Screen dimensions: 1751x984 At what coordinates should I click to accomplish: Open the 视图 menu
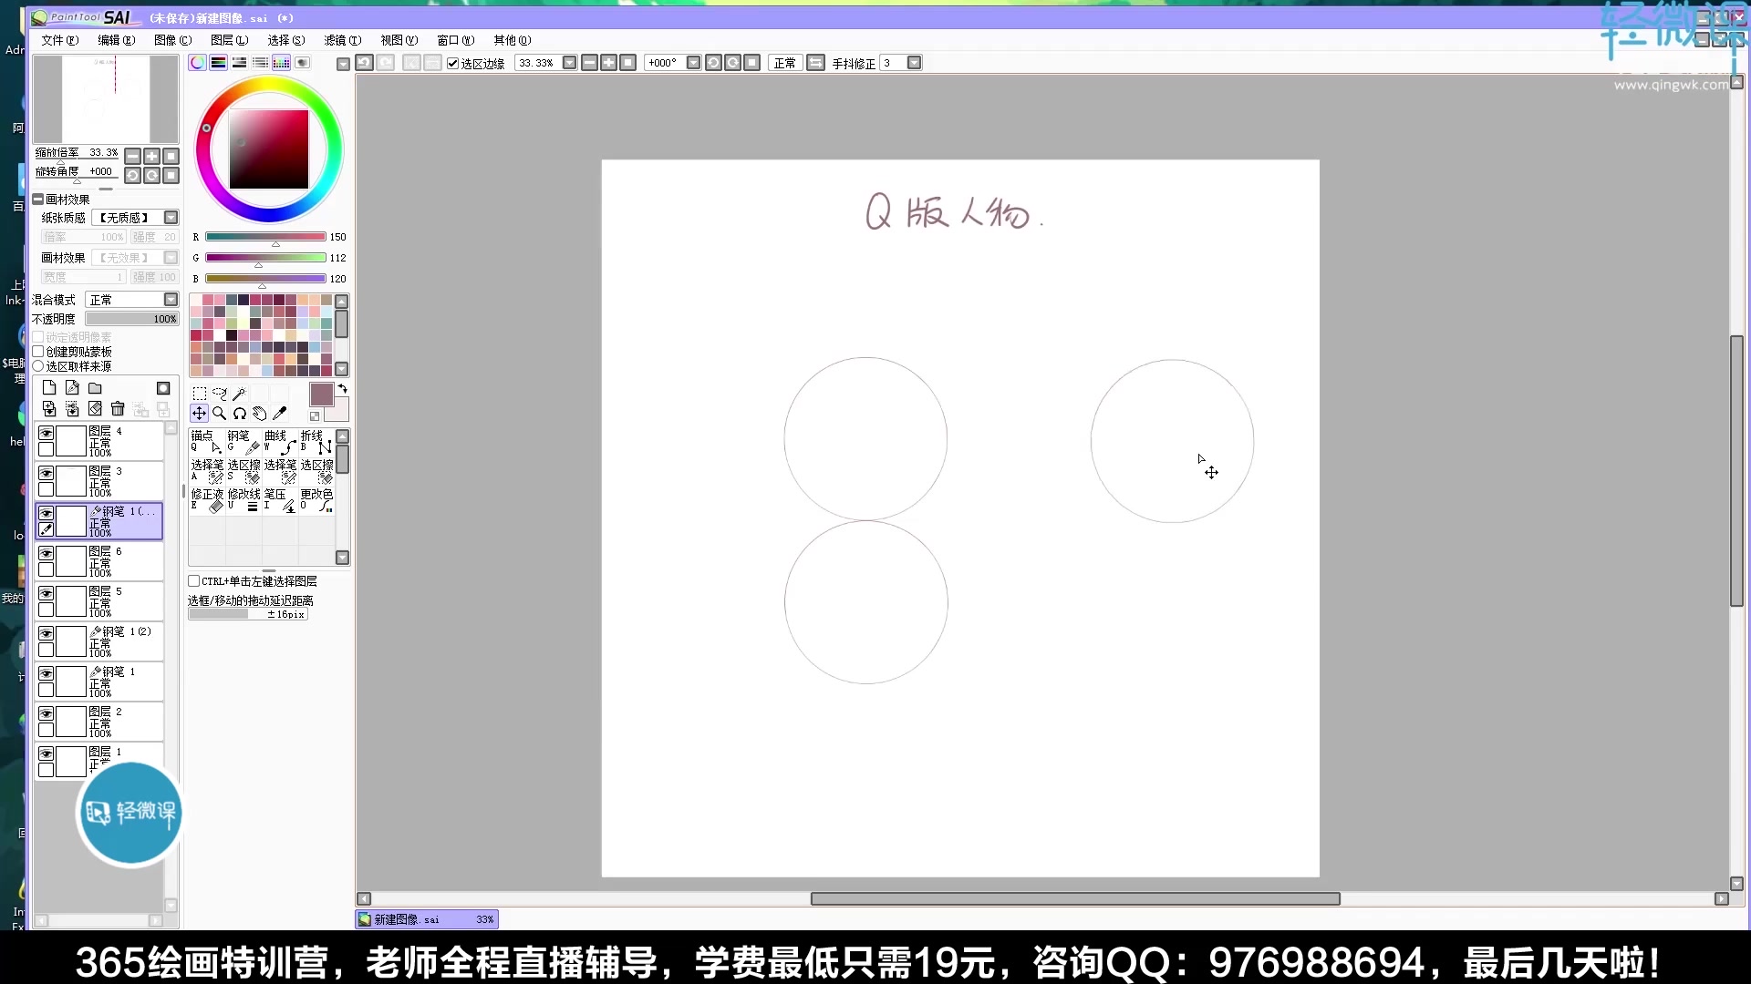pyautogui.click(x=399, y=40)
